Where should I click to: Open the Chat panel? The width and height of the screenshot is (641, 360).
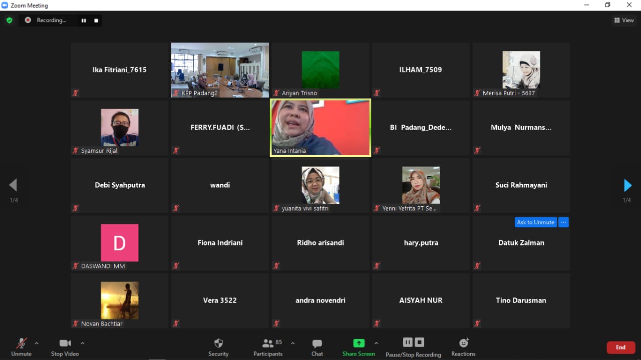(x=317, y=347)
